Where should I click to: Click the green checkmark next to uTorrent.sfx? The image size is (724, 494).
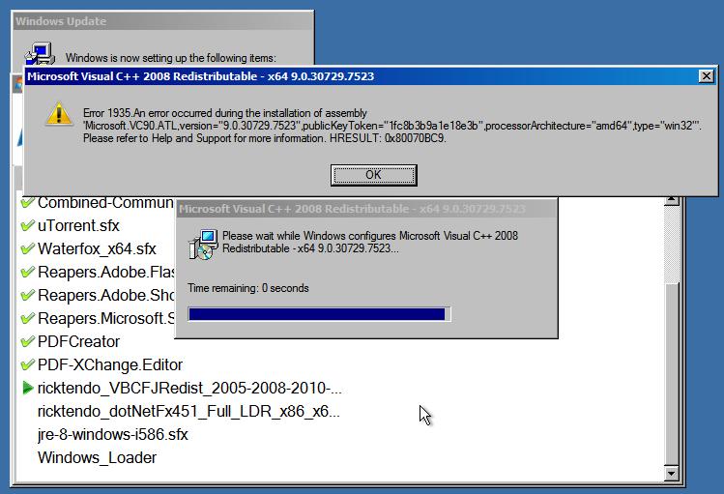click(x=28, y=225)
